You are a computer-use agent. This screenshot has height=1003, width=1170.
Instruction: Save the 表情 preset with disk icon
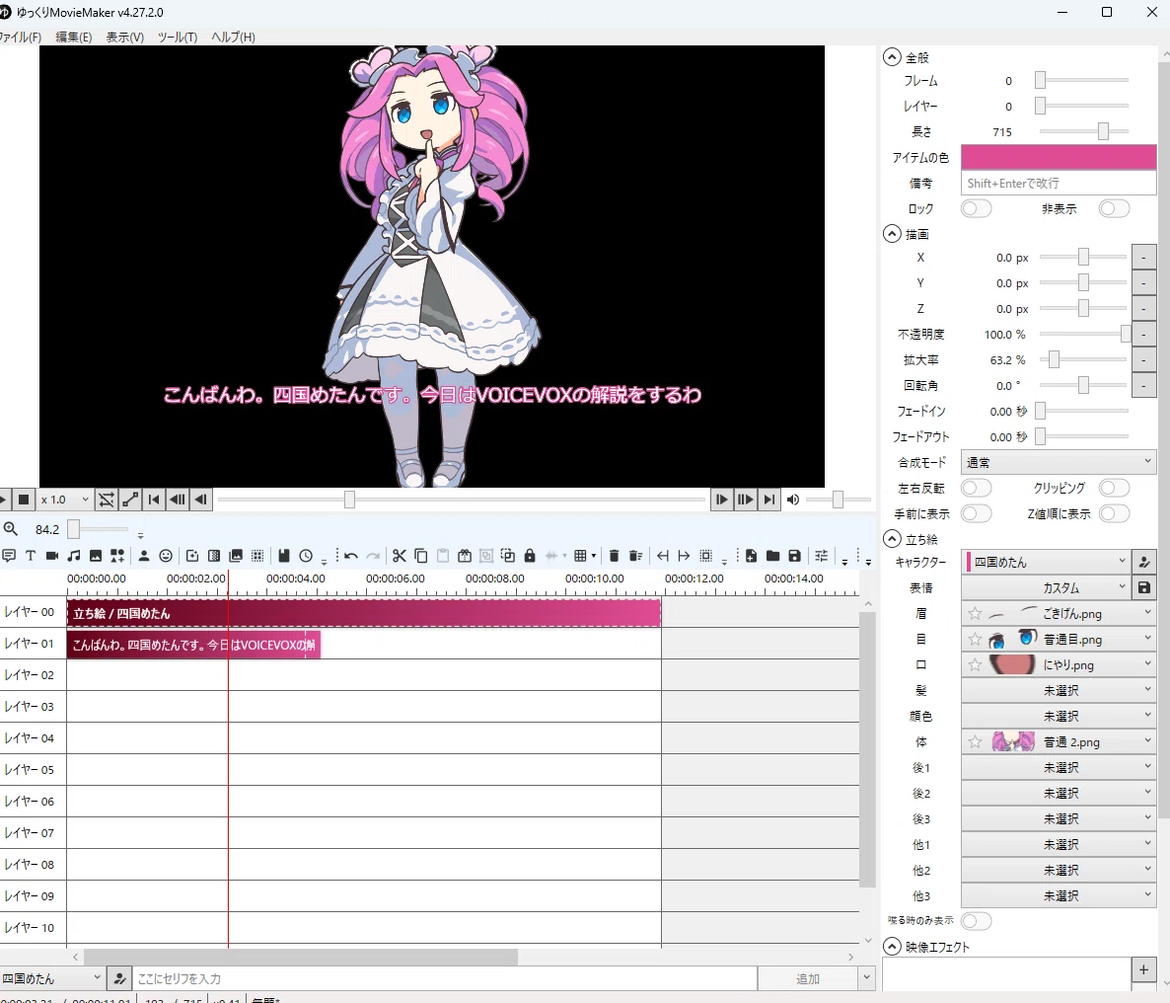[x=1144, y=587]
